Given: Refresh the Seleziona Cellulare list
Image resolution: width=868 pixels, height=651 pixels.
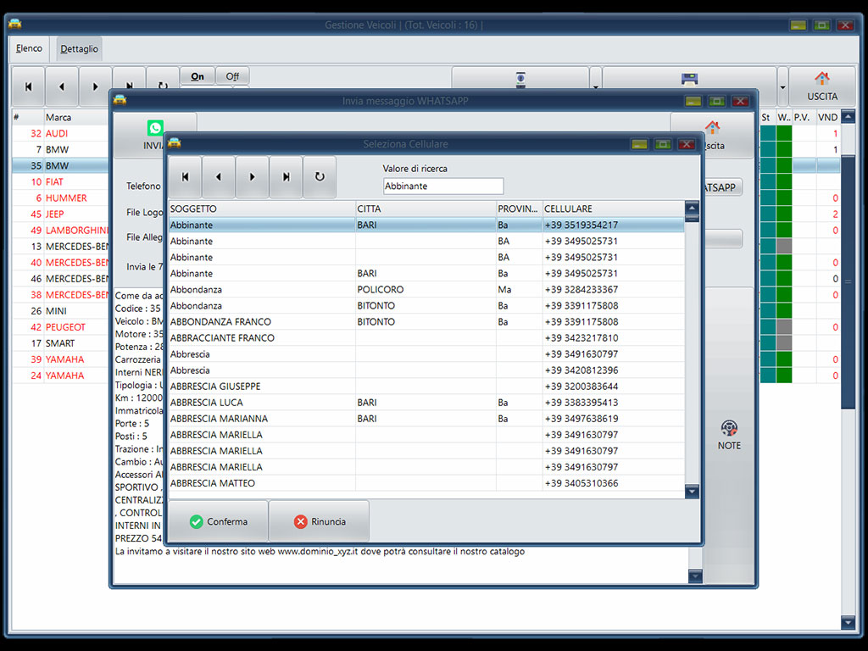Looking at the screenshot, I should (x=320, y=176).
